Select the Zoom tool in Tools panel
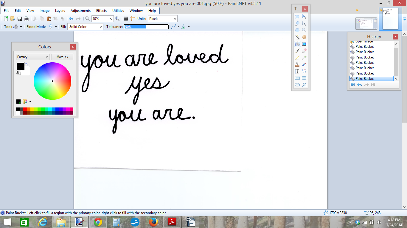Image resolution: width=407 pixels, height=228 pixels. [x=304, y=30]
